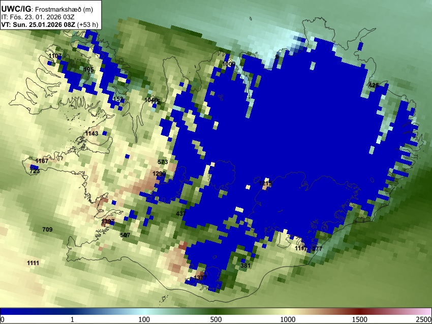This screenshot has height=324, width=432.
Task: Click the station value 381
Action: [245, 266]
